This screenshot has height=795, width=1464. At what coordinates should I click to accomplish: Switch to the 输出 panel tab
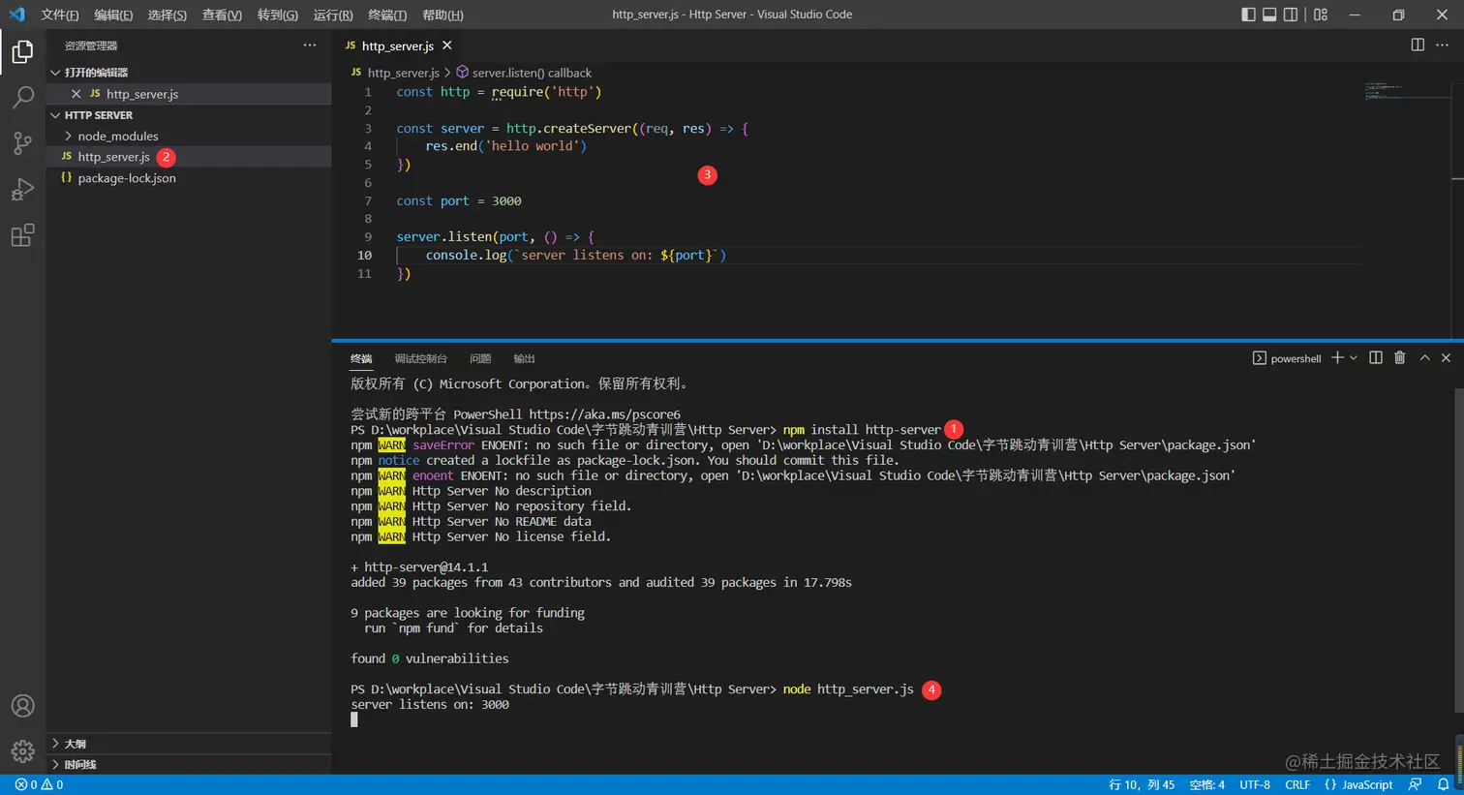(524, 358)
